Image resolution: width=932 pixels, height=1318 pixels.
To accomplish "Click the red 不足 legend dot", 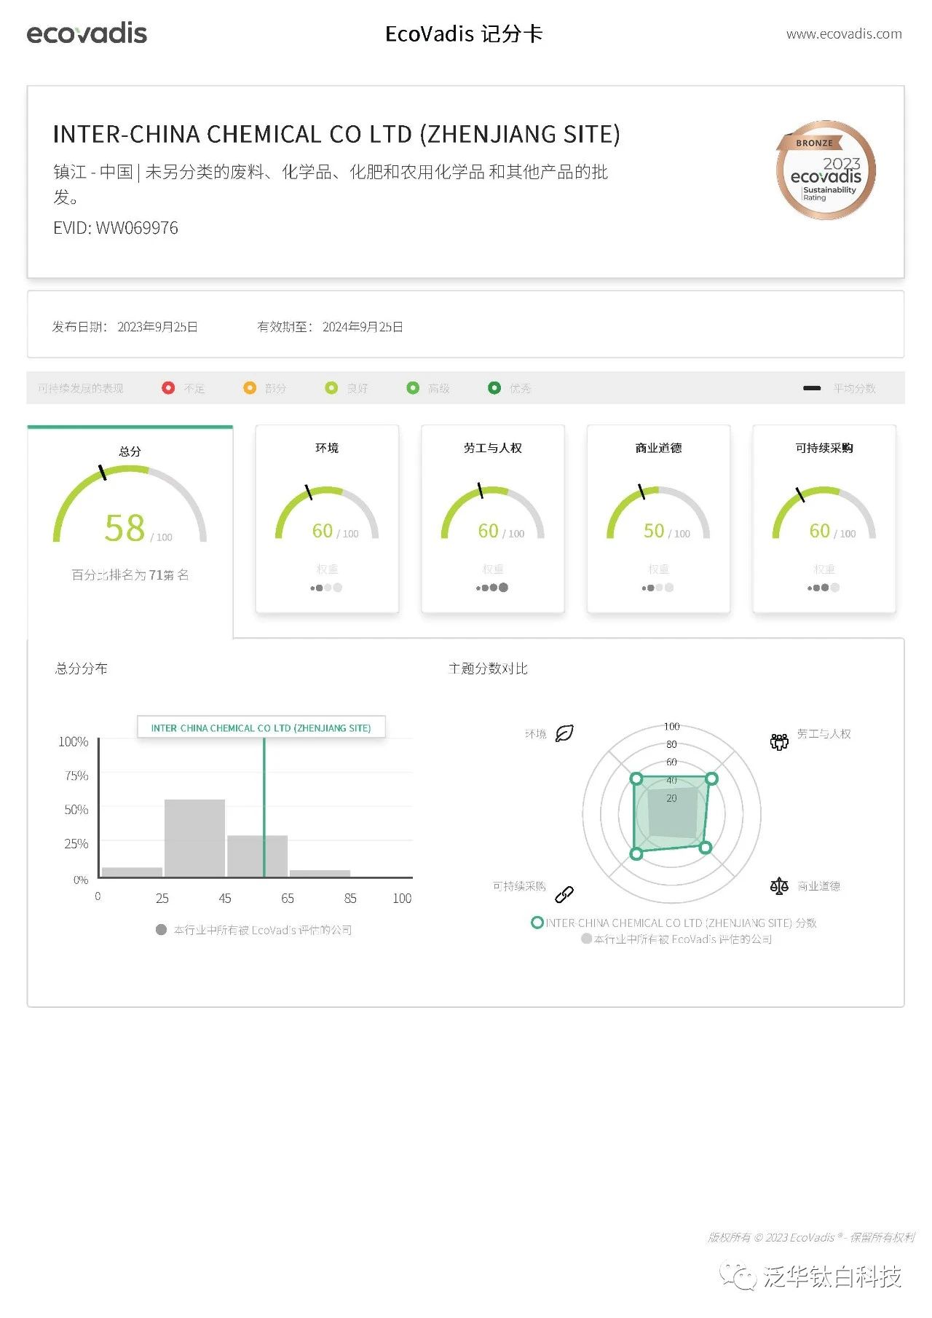I will (168, 388).
